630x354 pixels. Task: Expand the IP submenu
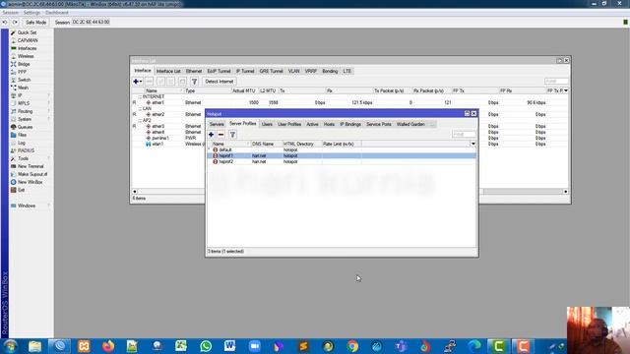pos(20,95)
